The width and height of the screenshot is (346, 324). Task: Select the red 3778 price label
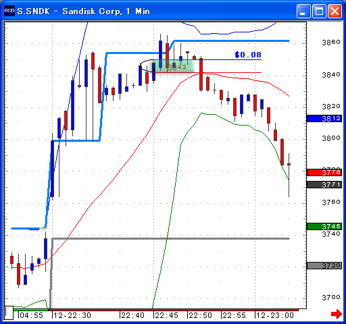tap(324, 173)
